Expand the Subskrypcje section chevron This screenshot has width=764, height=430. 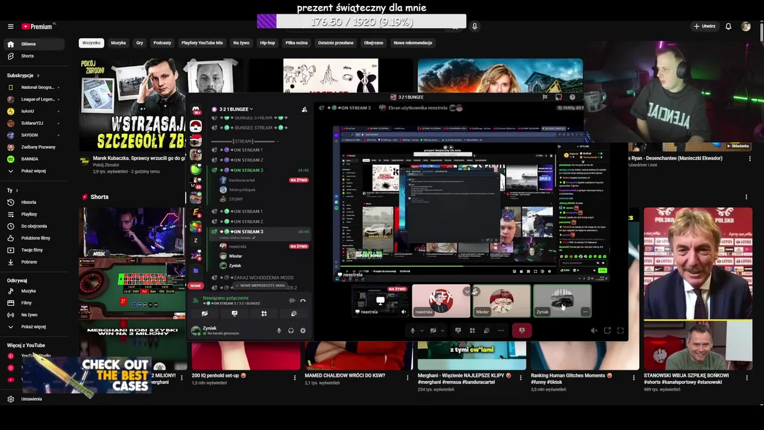tap(38, 76)
